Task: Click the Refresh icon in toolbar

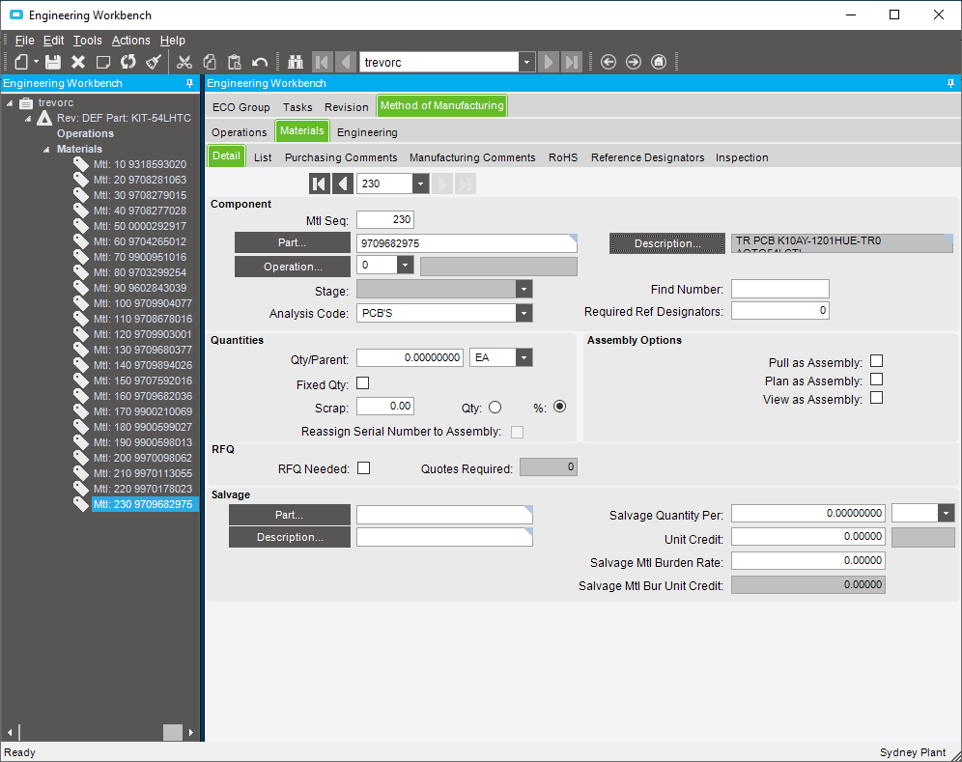Action: tap(127, 62)
